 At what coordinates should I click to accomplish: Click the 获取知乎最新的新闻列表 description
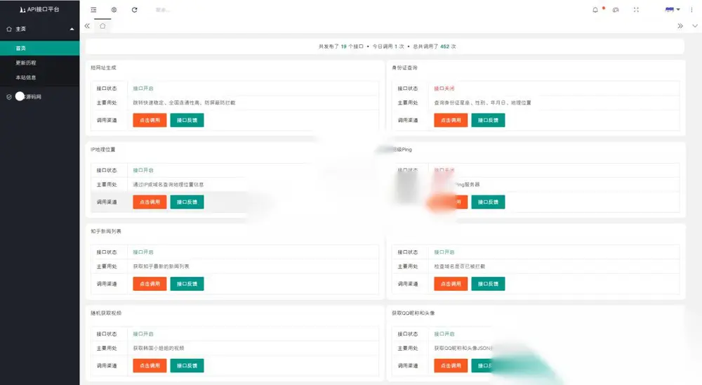(161, 266)
